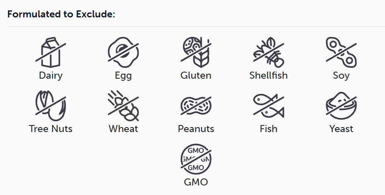This screenshot has height=195, width=385.
Task: Click the crossed-out Peanuts icon
Action: click(x=196, y=106)
